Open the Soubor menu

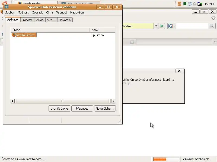coord(10,12)
